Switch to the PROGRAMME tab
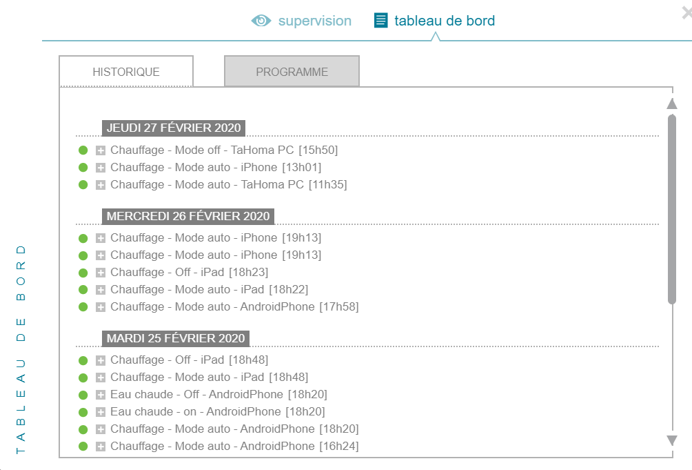This screenshot has width=692, height=470. tap(292, 71)
